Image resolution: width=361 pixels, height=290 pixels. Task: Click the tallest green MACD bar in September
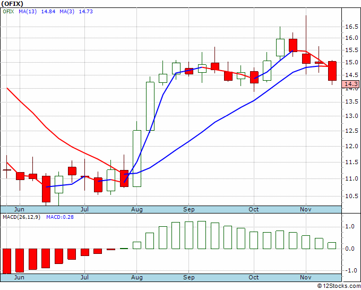(202, 235)
